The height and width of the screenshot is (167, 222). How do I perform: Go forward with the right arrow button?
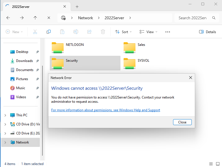(x=22, y=18)
